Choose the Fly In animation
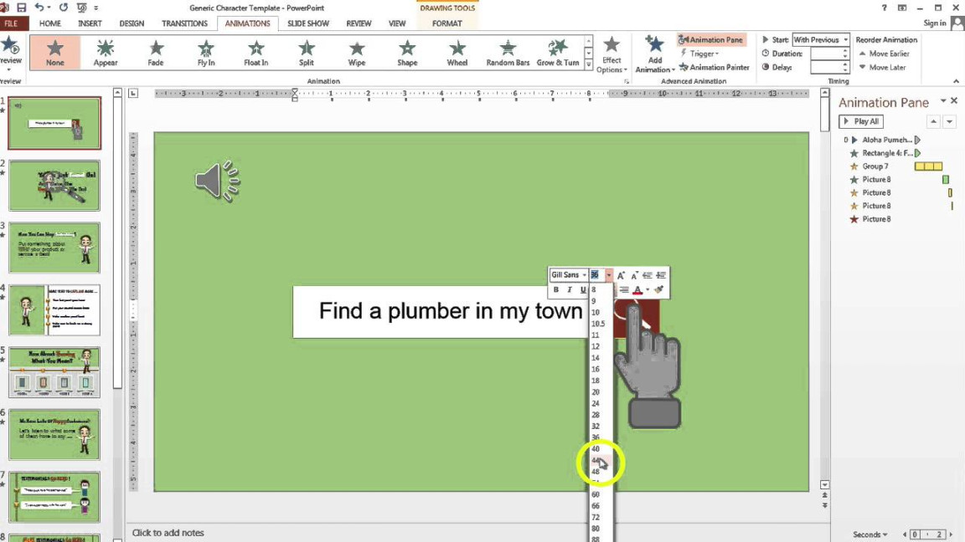 pos(206,52)
